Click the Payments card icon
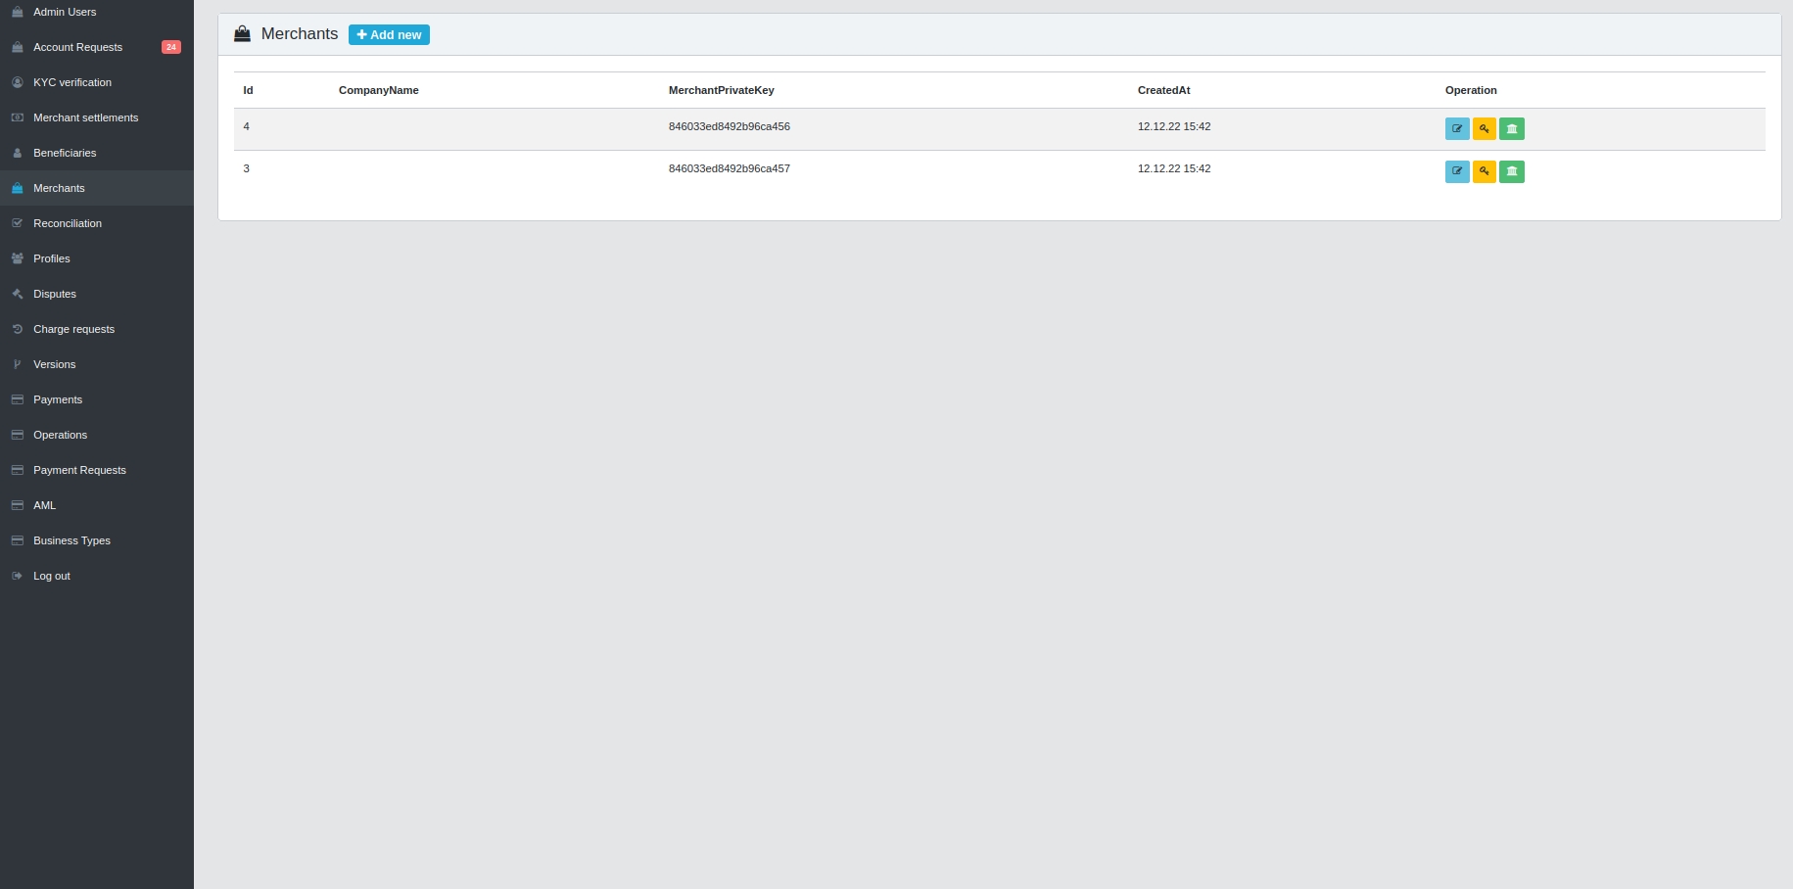This screenshot has width=1793, height=889. tap(17, 399)
